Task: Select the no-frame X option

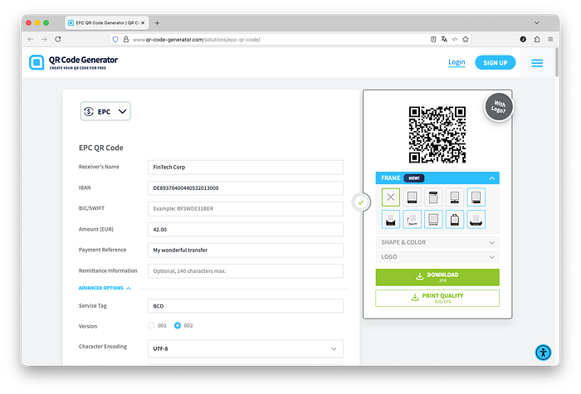Action: [391, 197]
